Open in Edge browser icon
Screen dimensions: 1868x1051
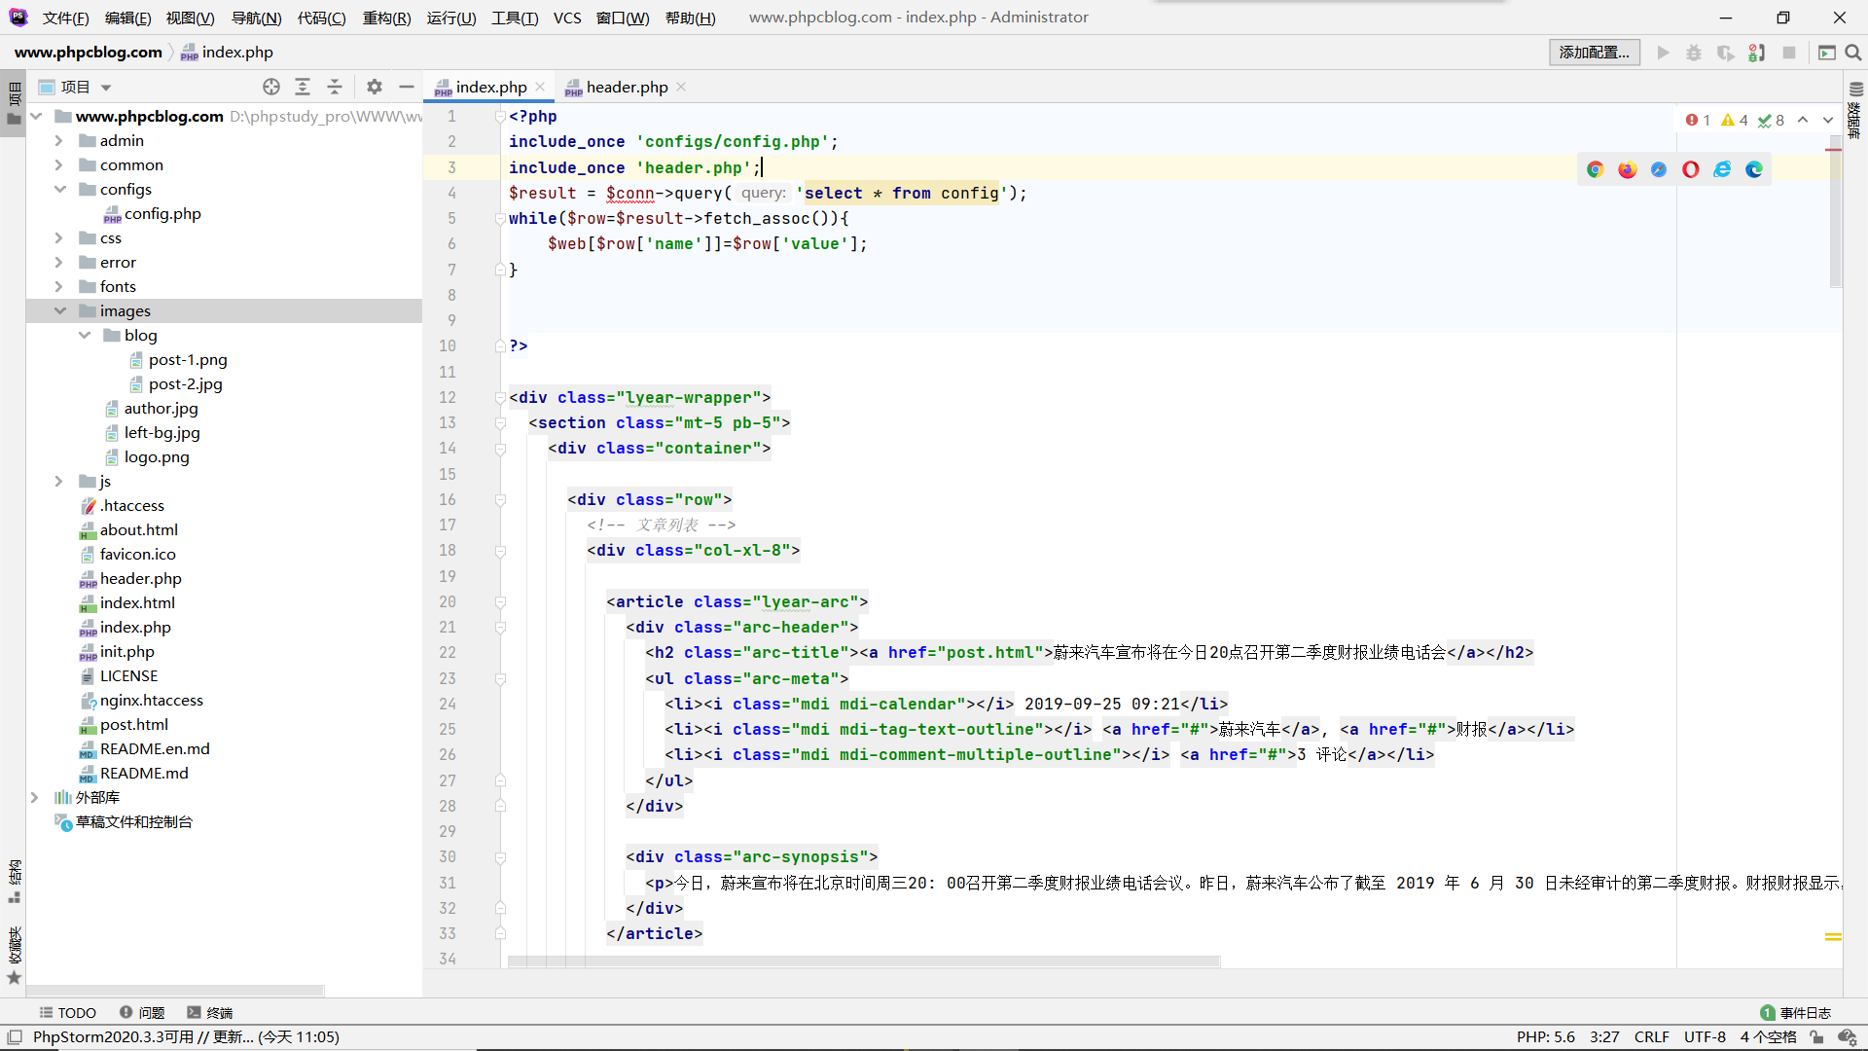(1754, 169)
